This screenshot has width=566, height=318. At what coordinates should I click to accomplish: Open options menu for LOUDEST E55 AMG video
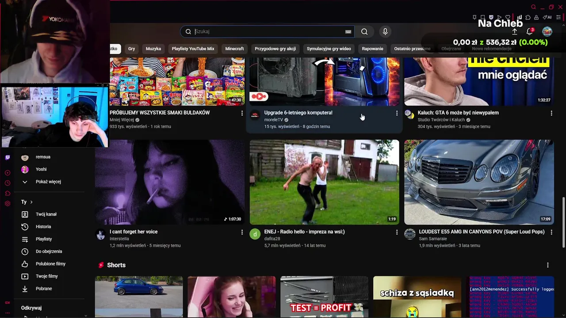[x=551, y=232]
